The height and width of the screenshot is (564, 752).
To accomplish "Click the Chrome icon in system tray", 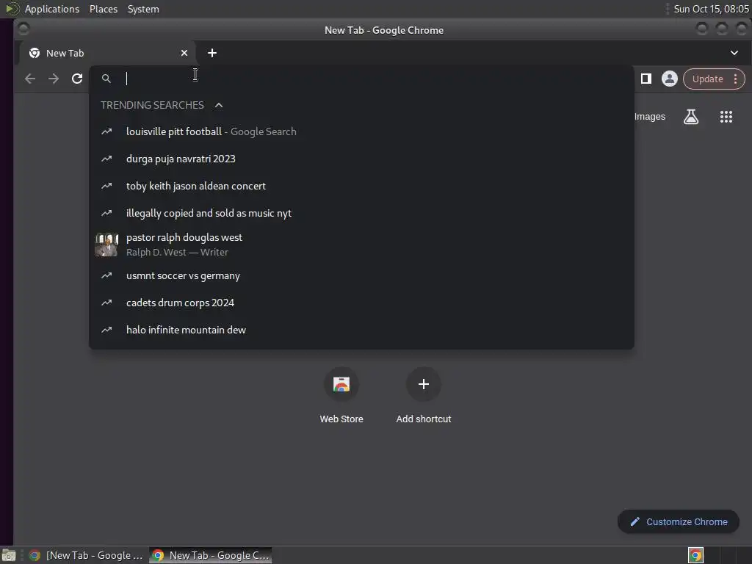I will pos(695,555).
